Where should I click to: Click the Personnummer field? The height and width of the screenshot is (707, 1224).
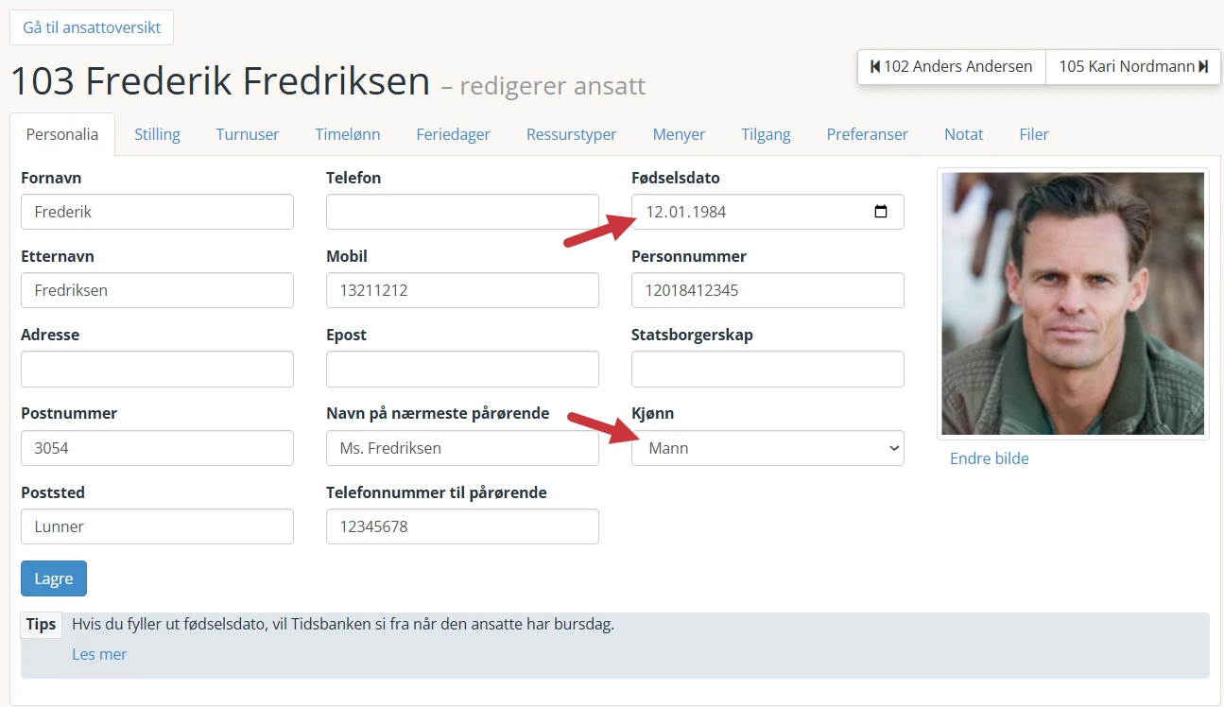[767, 290]
